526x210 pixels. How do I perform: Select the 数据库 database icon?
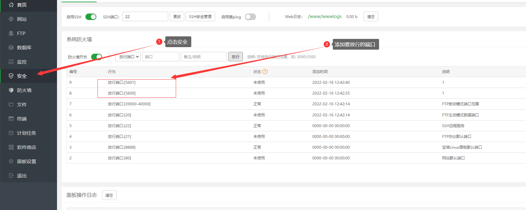[11, 47]
